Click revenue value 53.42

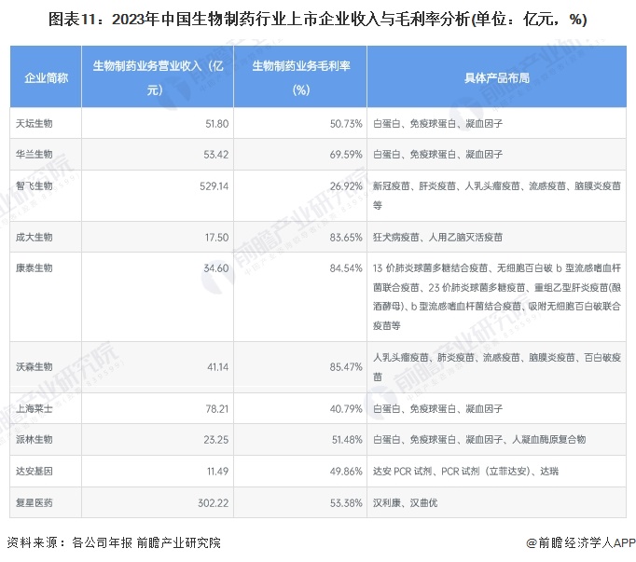(x=216, y=155)
